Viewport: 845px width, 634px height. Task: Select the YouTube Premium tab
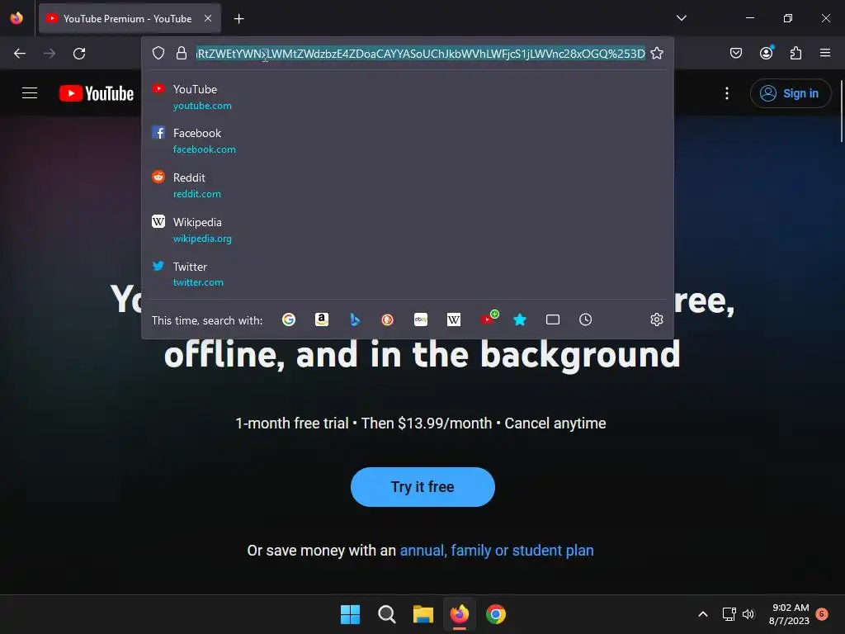(x=130, y=18)
